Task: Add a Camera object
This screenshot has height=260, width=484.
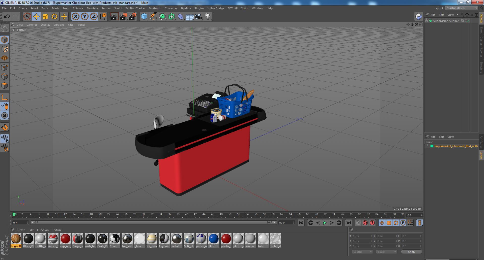Action: pyautogui.click(x=199, y=17)
